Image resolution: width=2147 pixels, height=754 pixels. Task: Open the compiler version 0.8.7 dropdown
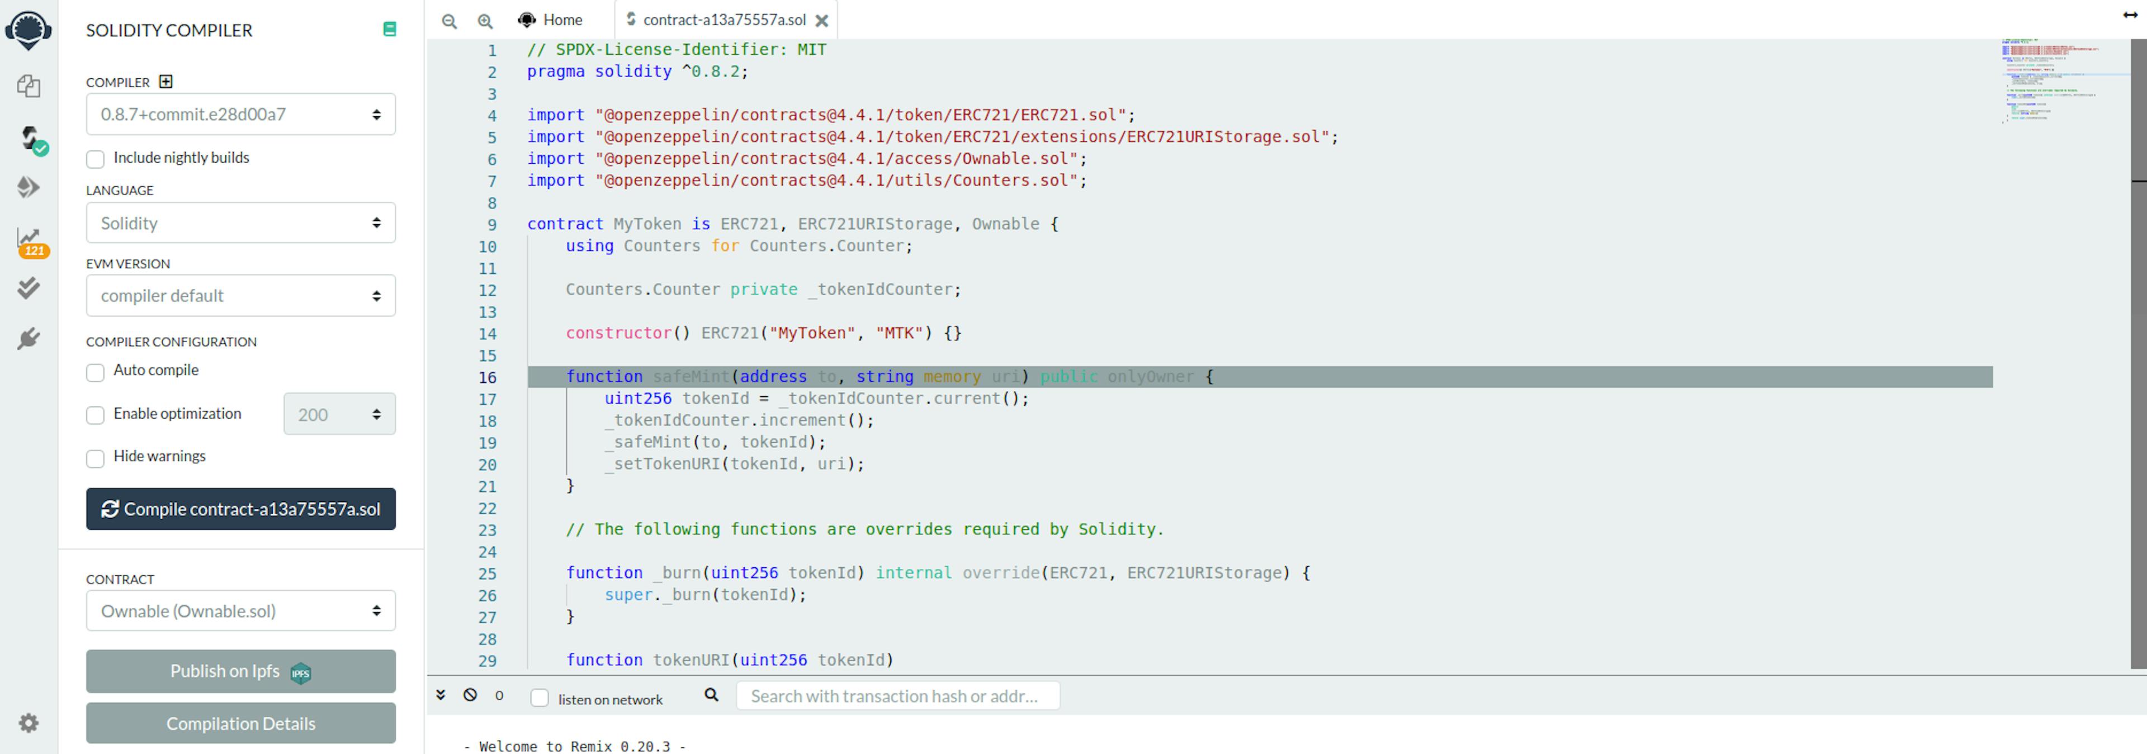click(x=241, y=114)
